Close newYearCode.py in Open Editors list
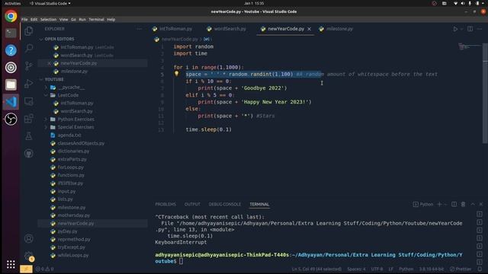488x274 pixels. (49, 63)
